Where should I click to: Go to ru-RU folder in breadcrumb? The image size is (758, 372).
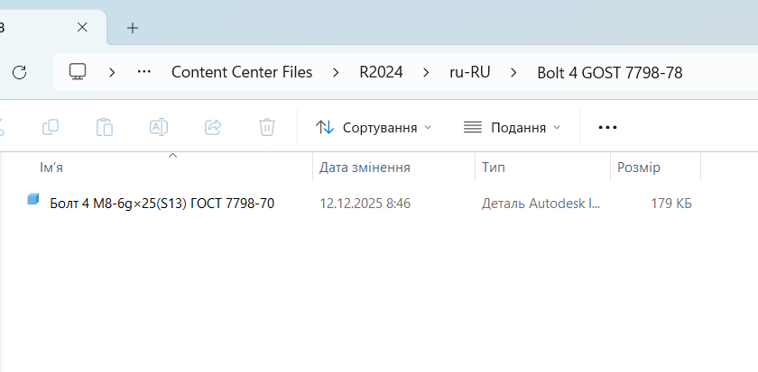click(x=470, y=72)
